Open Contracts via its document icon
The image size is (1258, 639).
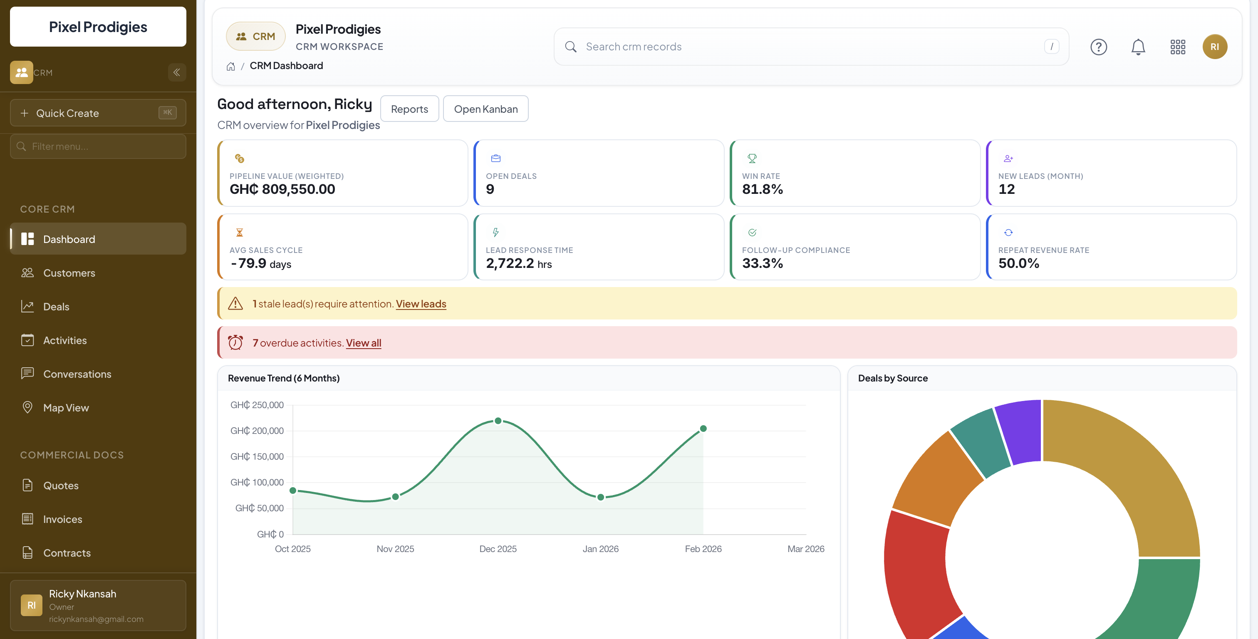pyautogui.click(x=28, y=552)
